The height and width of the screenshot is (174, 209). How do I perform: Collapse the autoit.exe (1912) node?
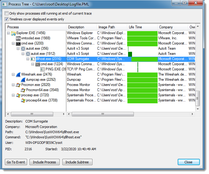click(23, 54)
